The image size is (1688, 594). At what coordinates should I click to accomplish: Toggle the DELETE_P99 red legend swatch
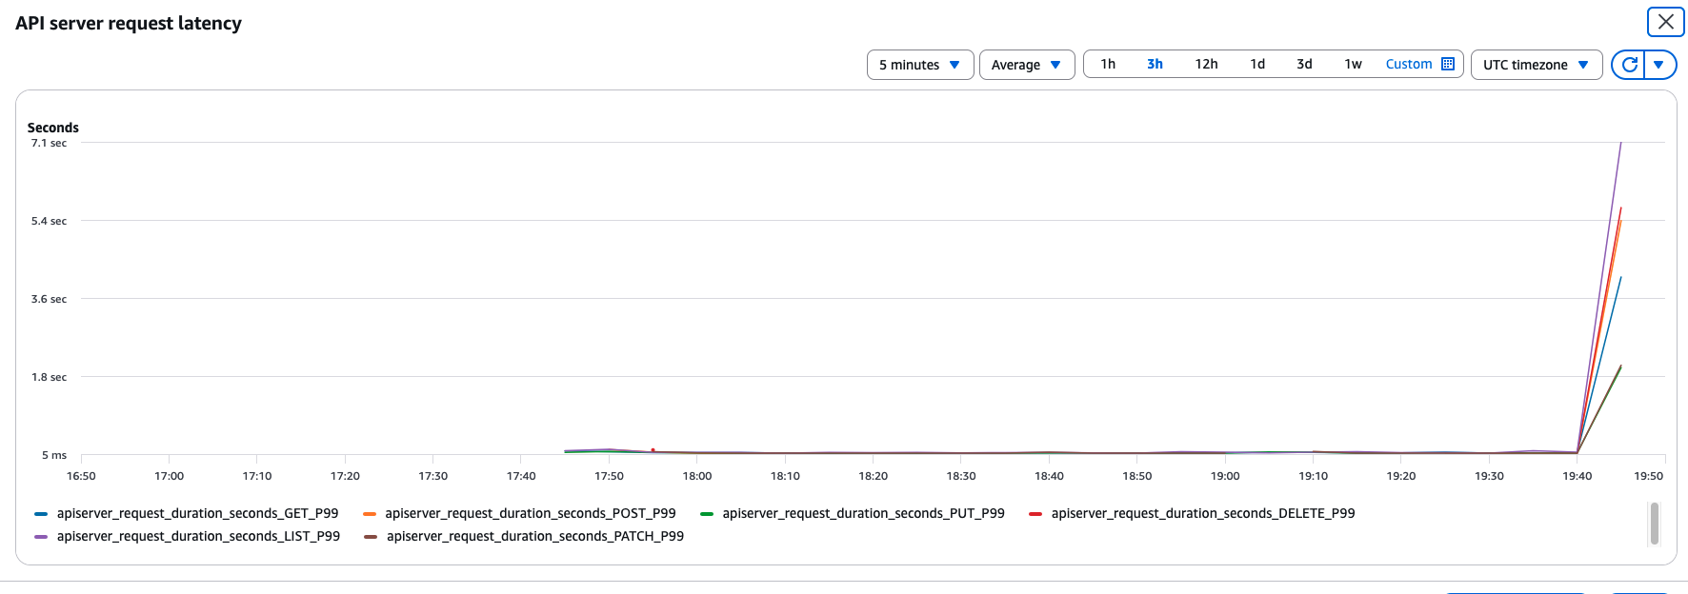(1035, 514)
